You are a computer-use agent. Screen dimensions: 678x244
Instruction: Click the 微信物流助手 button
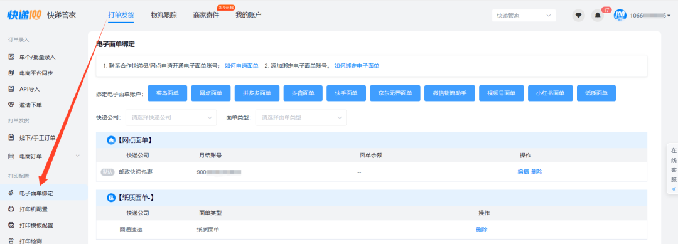point(449,93)
